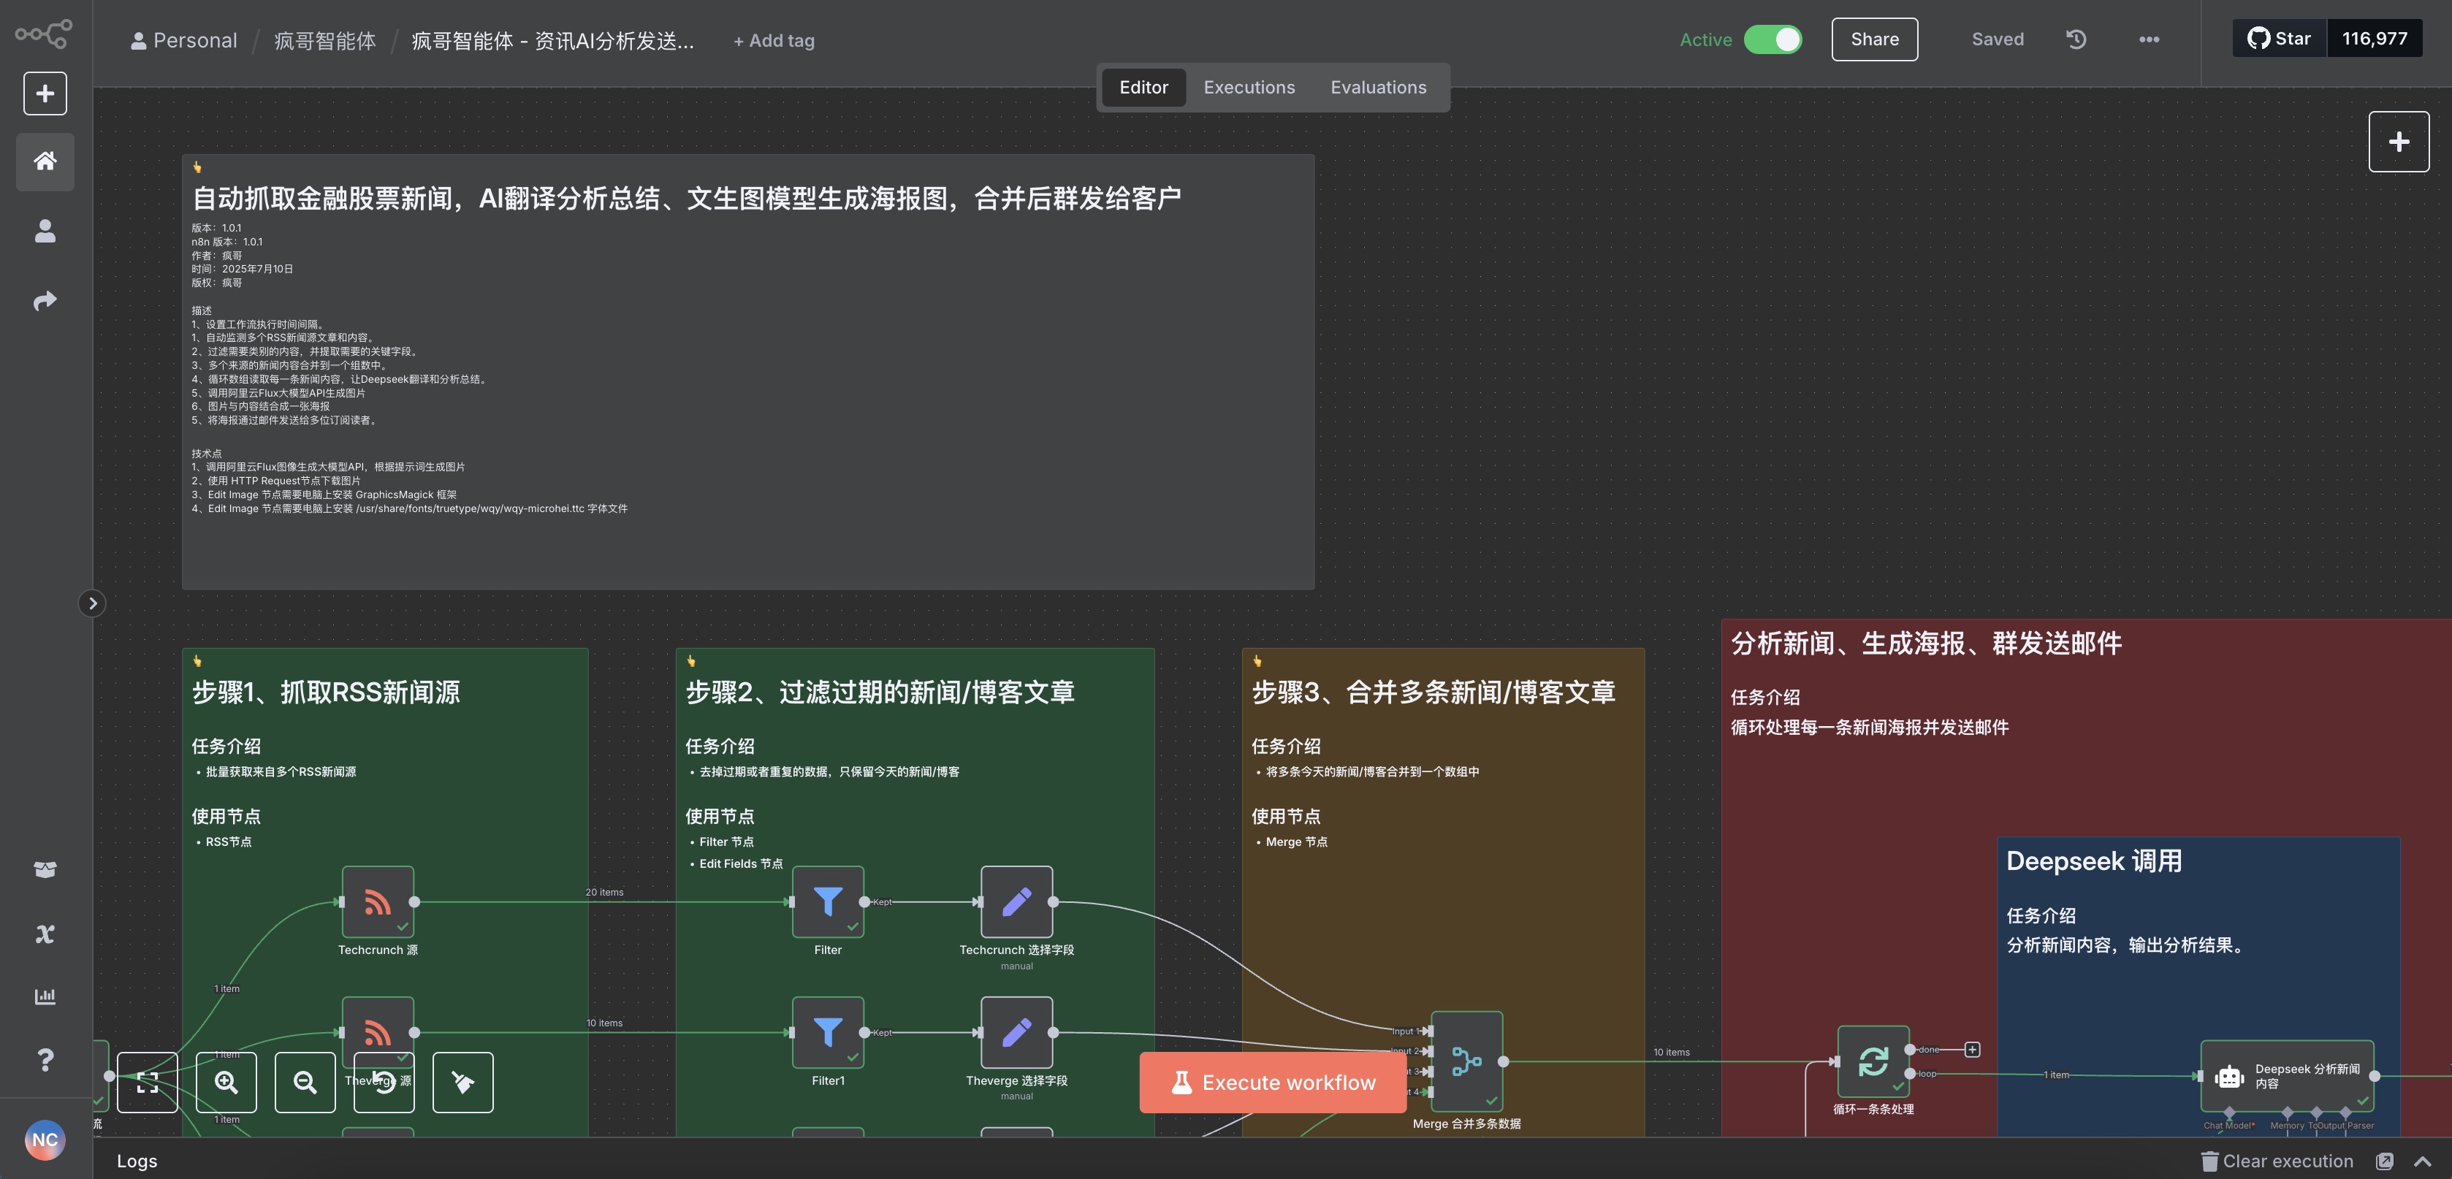Switch to the Executions tab
The height and width of the screenshot is (1179, 2452).
click(x=1249, y=88)
